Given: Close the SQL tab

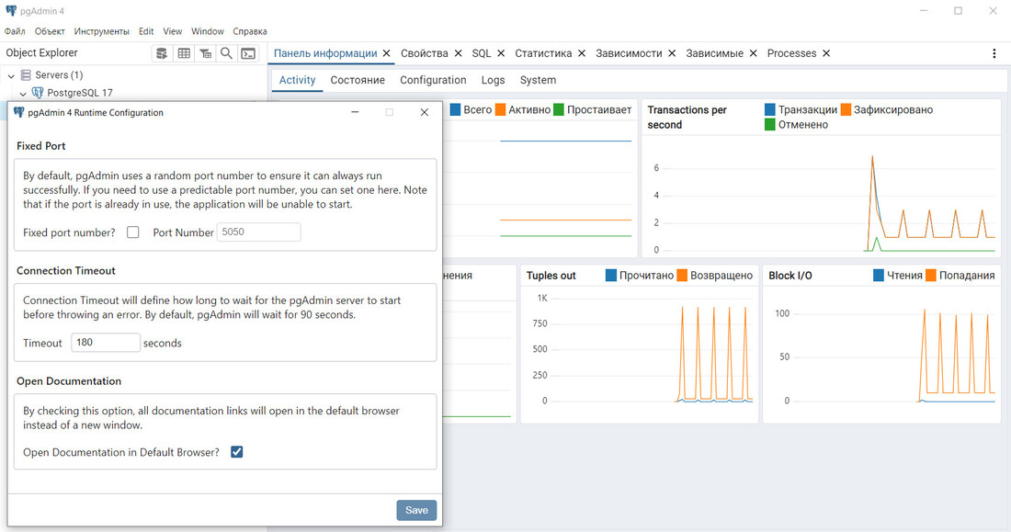Looking at the screenshot, I should click(501, 53).
